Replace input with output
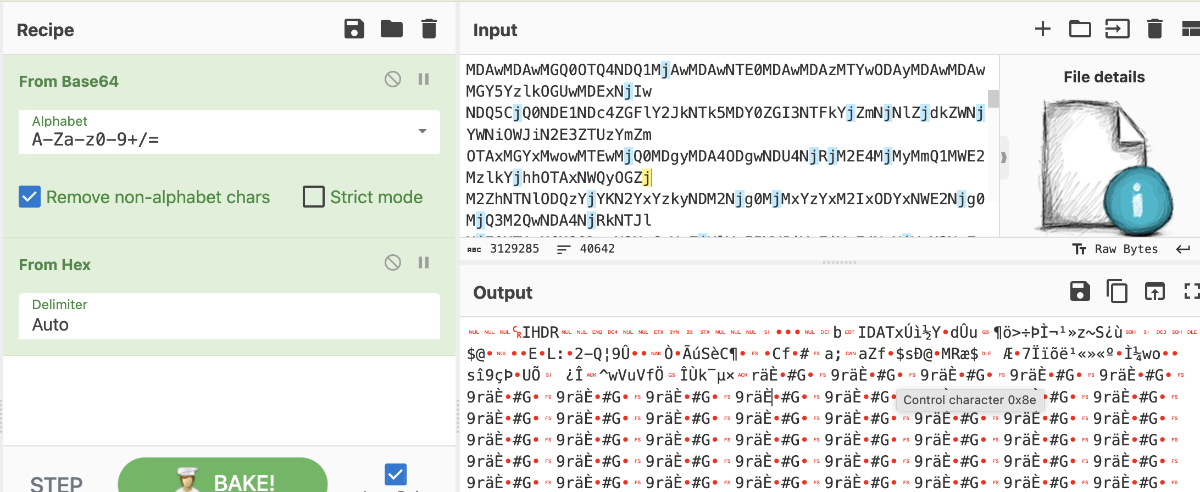 point(1154,292)
